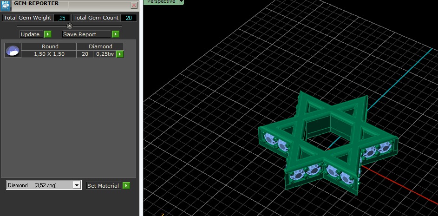Select the 1,50 X 1,50 size cell
The image size is (438, 216).
[49, 54]
